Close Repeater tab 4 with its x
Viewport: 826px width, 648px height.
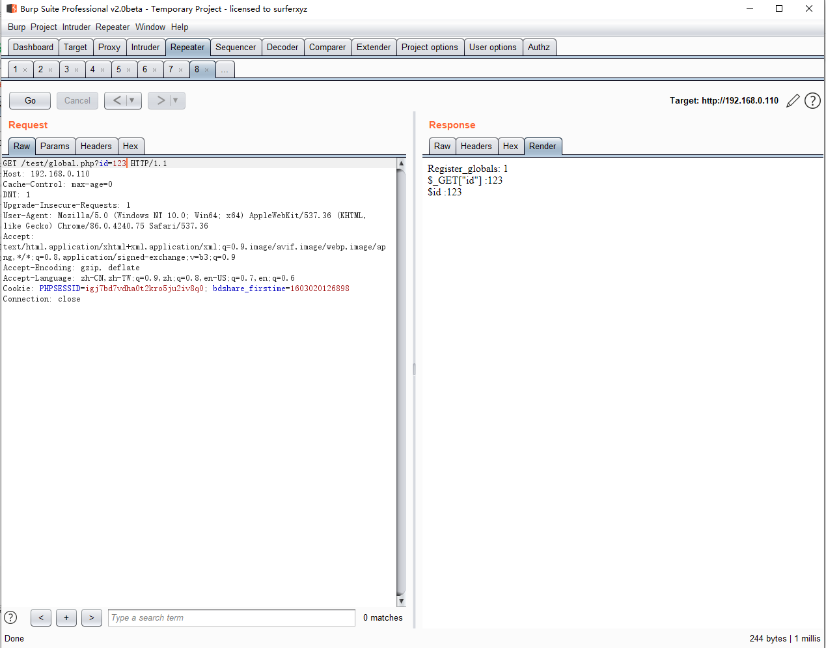click(x=102, y=70)
